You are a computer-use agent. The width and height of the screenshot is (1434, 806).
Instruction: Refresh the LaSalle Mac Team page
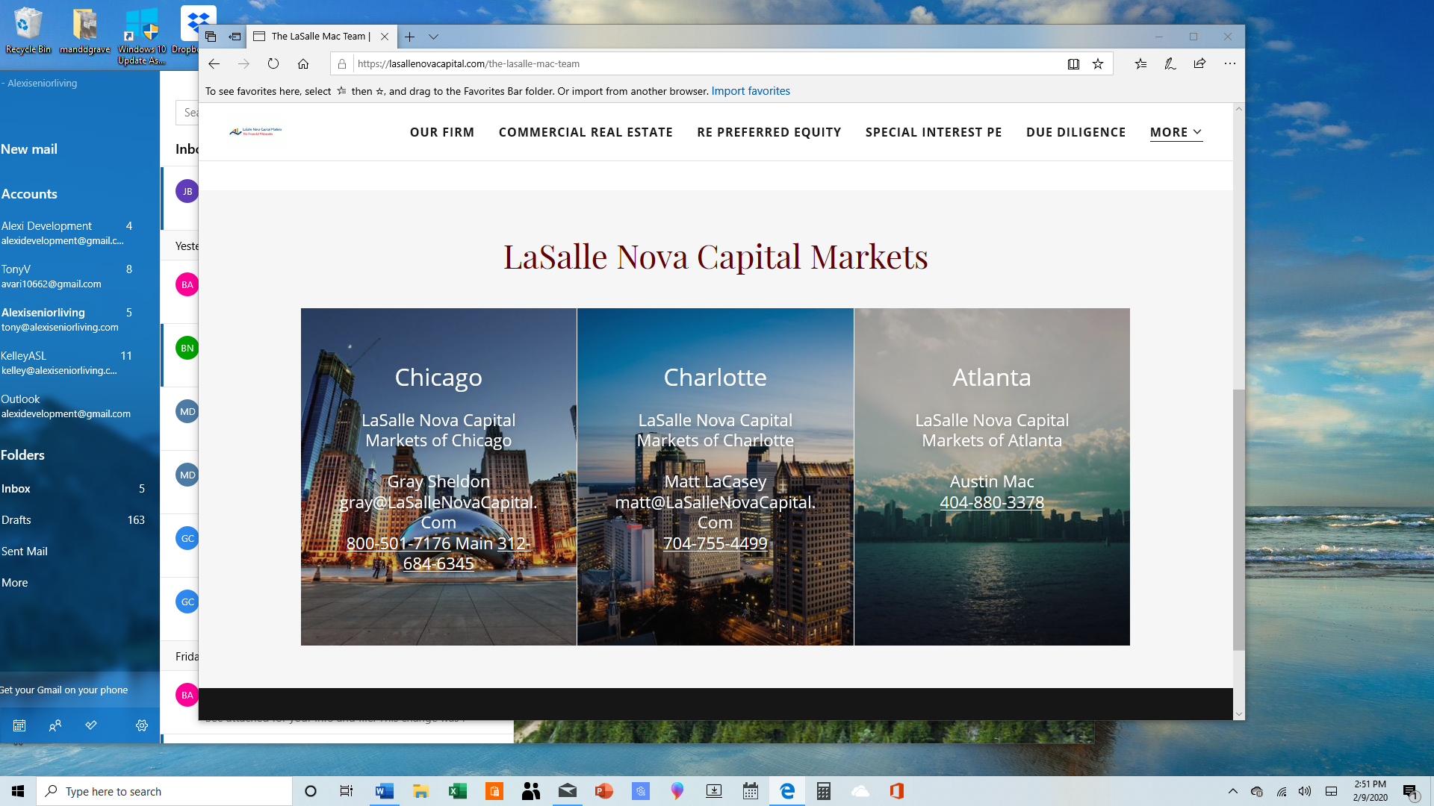[x=273, y=64]
